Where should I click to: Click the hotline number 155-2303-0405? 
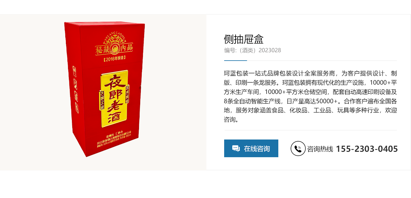click(x=367, y=149)
